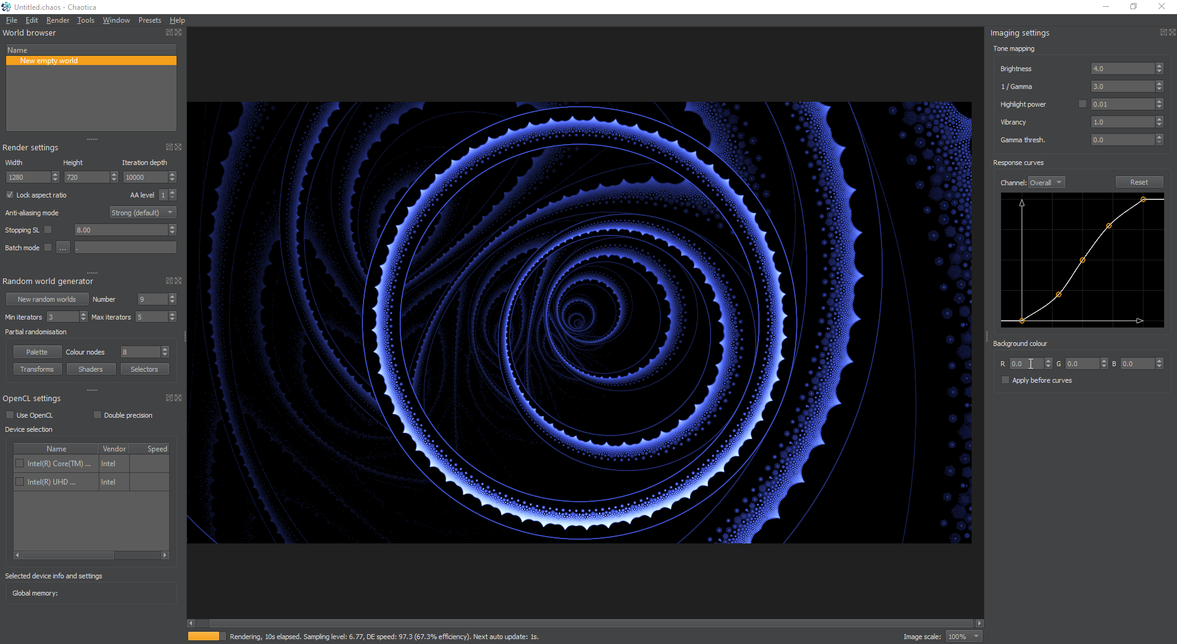
Task: Close the Render settings panel
Action: coord(178,147)
